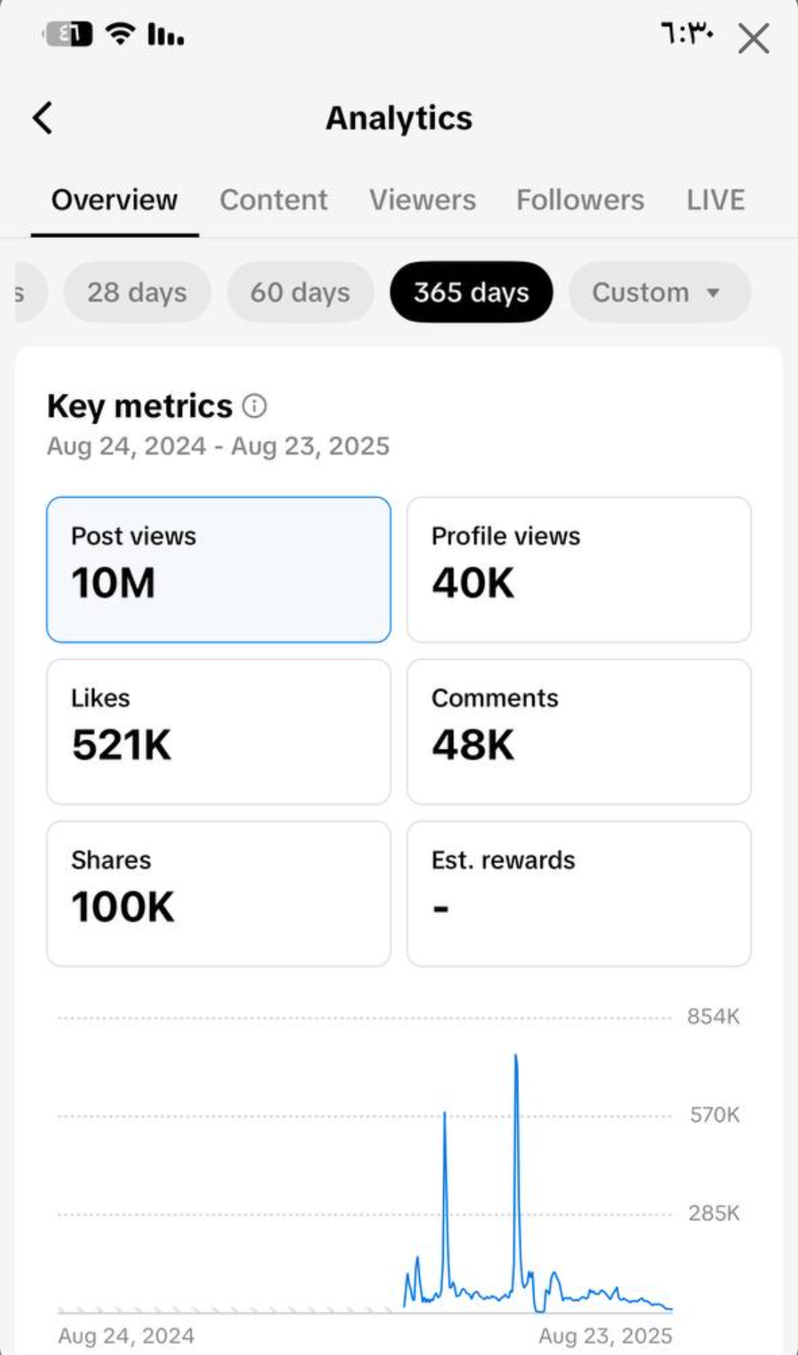This screenshot has width=798, height=1355.
Task: Select the 28 days range
Action: pyautogui.click(x=137, y=292)
